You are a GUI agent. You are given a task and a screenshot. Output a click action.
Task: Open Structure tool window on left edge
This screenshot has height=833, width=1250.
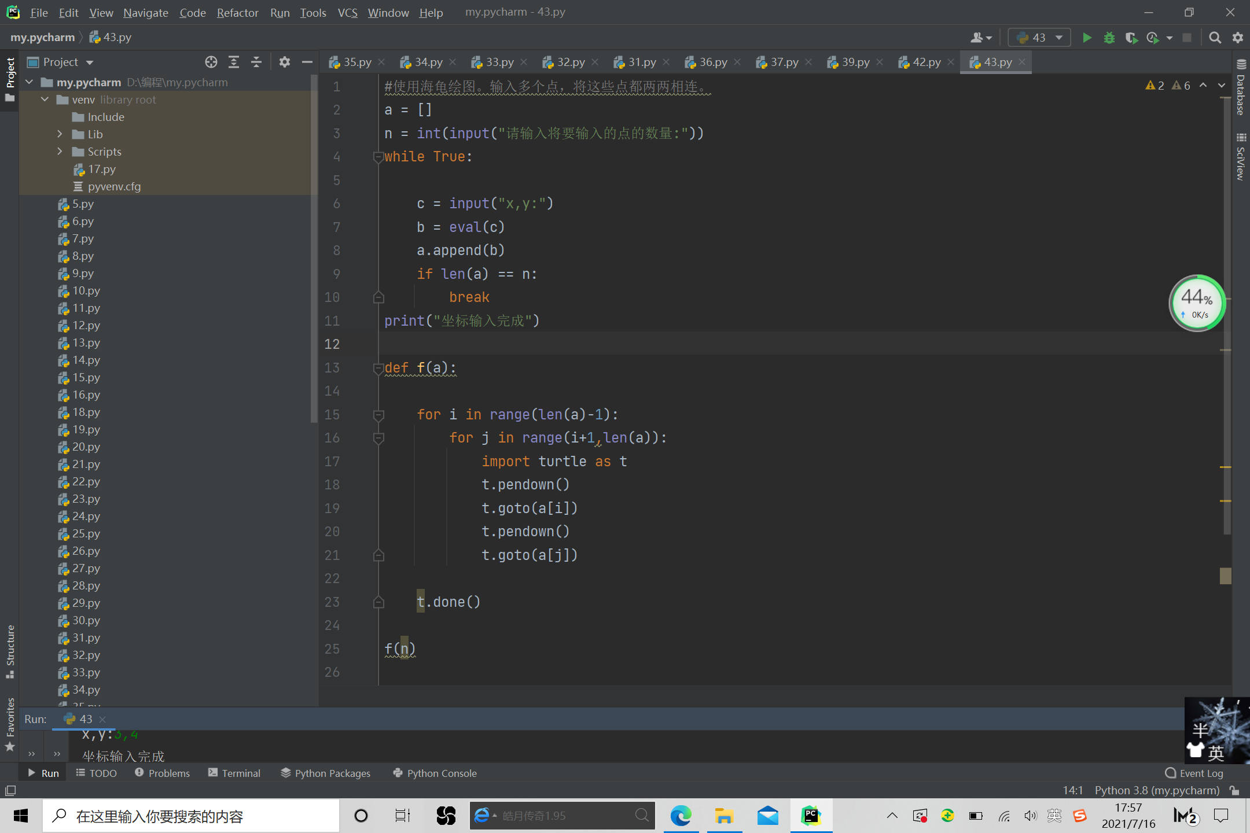10,651
